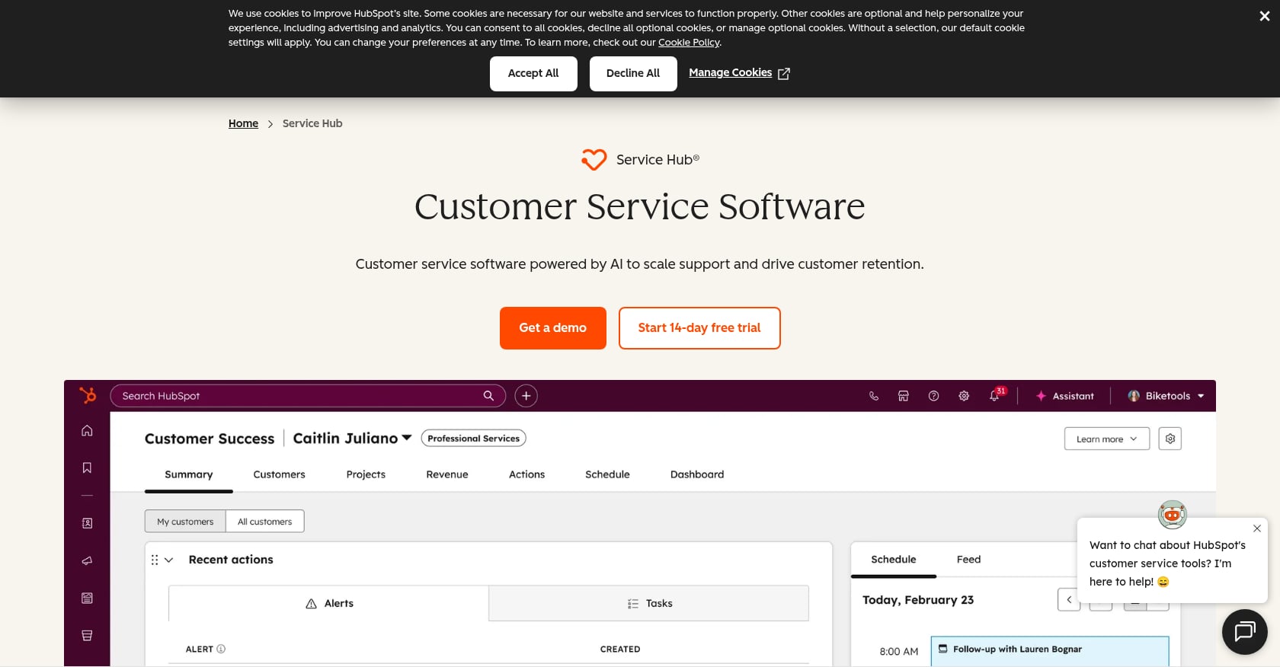Go to previous day arrow

tap(1069, 599)
